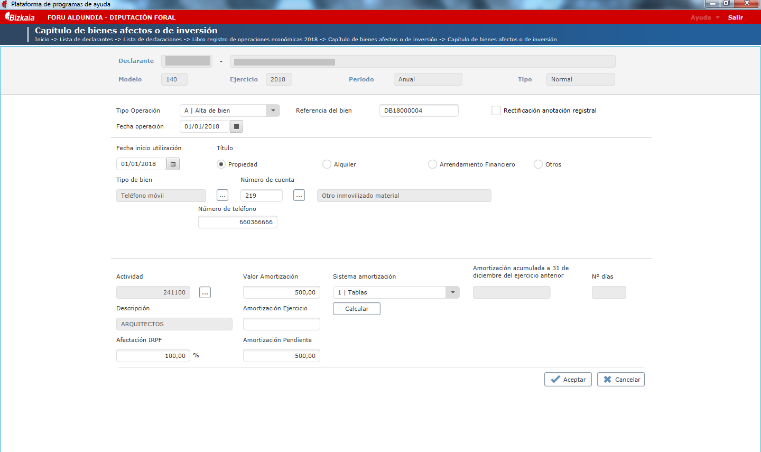Expand the Sistema amortización dropdown

[453, 292]
